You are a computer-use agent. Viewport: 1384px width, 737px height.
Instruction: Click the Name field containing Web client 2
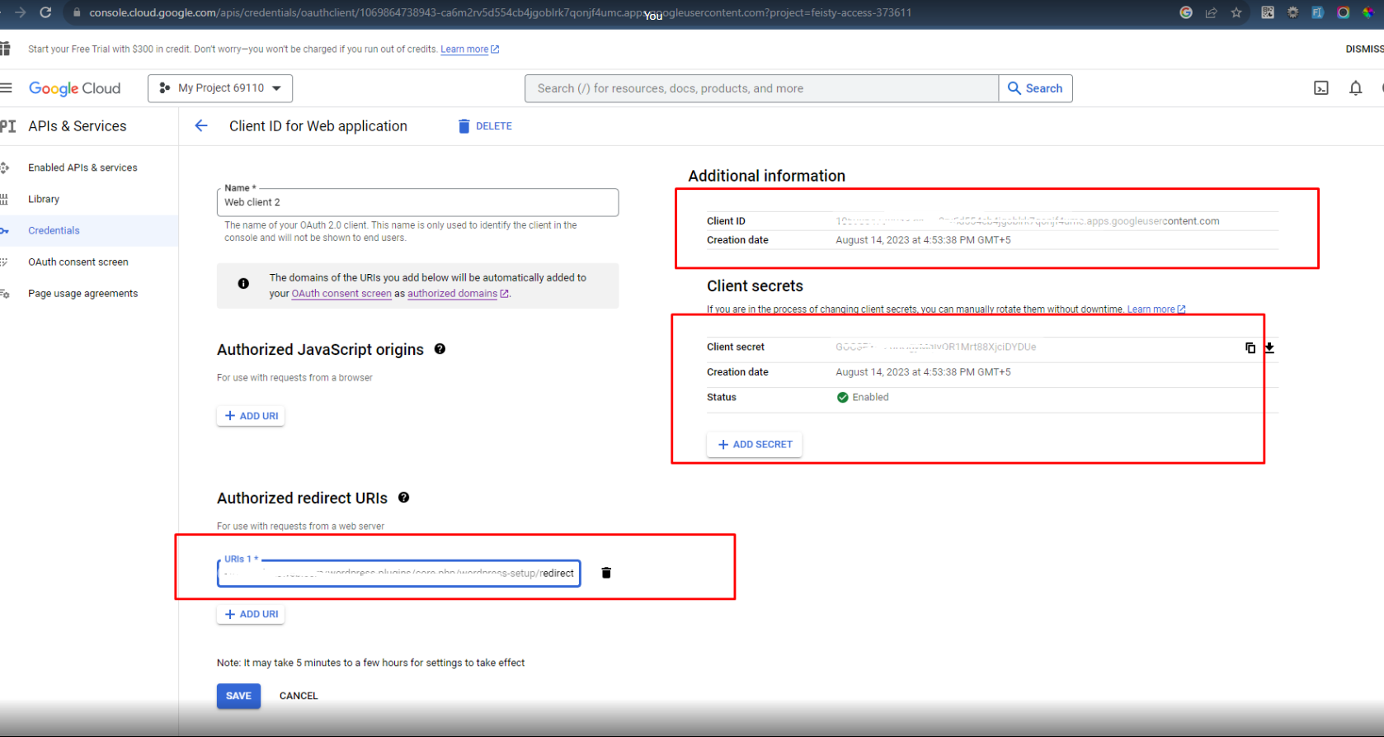pos(417,202)
